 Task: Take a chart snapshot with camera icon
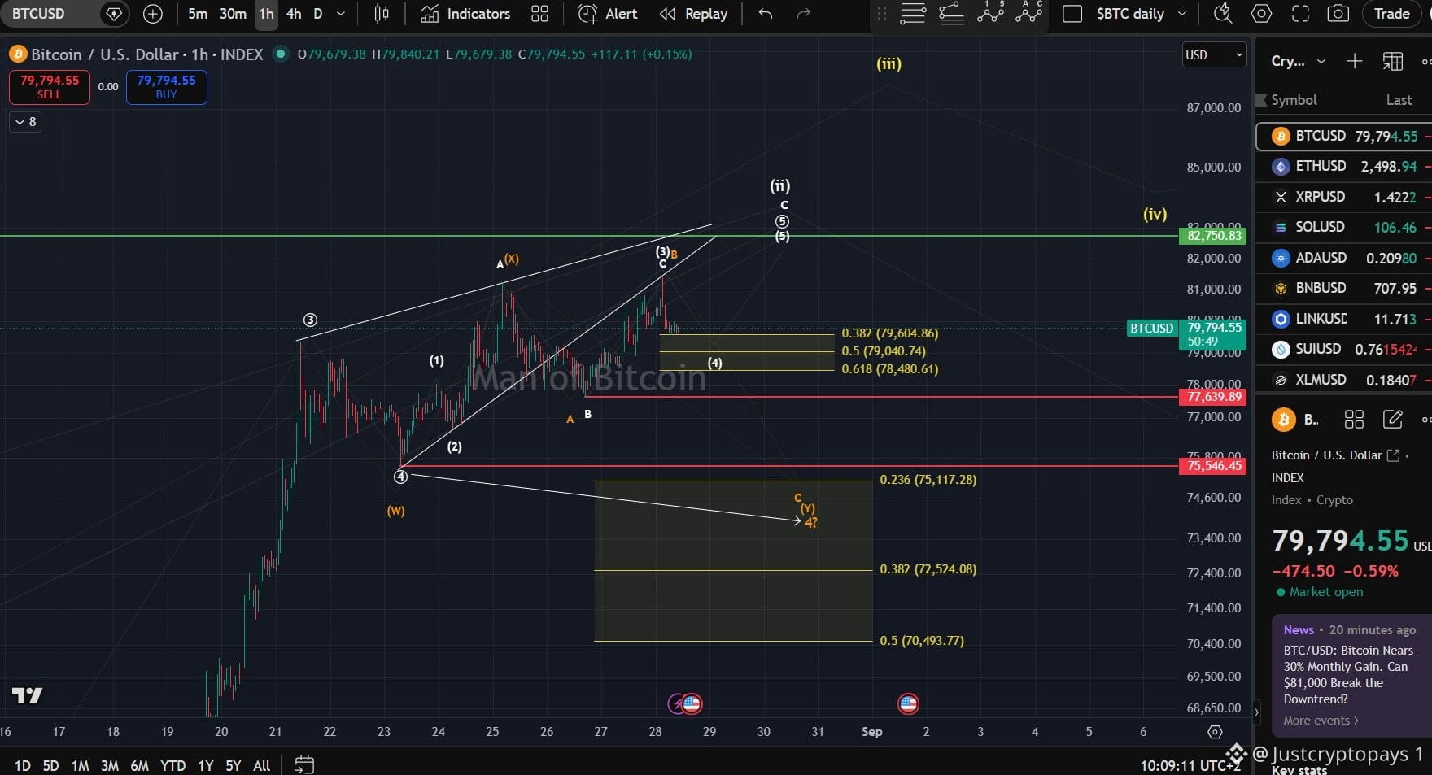(x=1338, y=14)
